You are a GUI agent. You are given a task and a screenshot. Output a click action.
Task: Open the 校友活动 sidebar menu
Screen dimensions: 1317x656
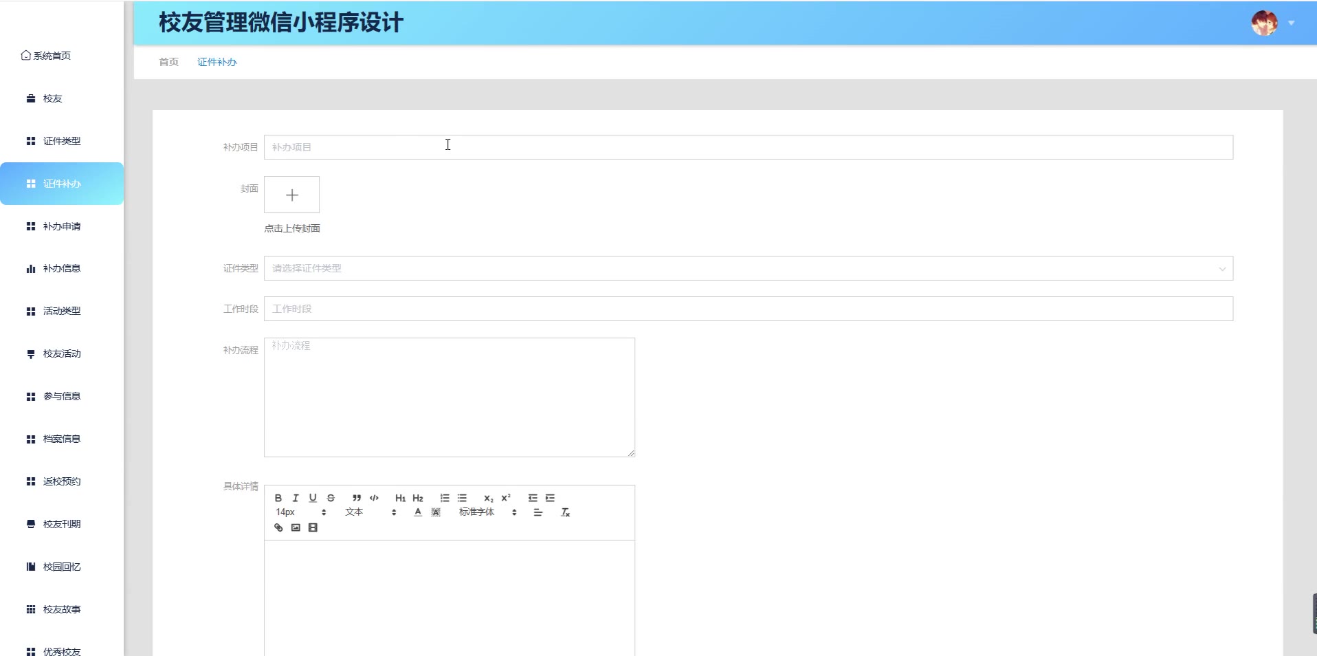pyautogui.click(x=62, y=353)
